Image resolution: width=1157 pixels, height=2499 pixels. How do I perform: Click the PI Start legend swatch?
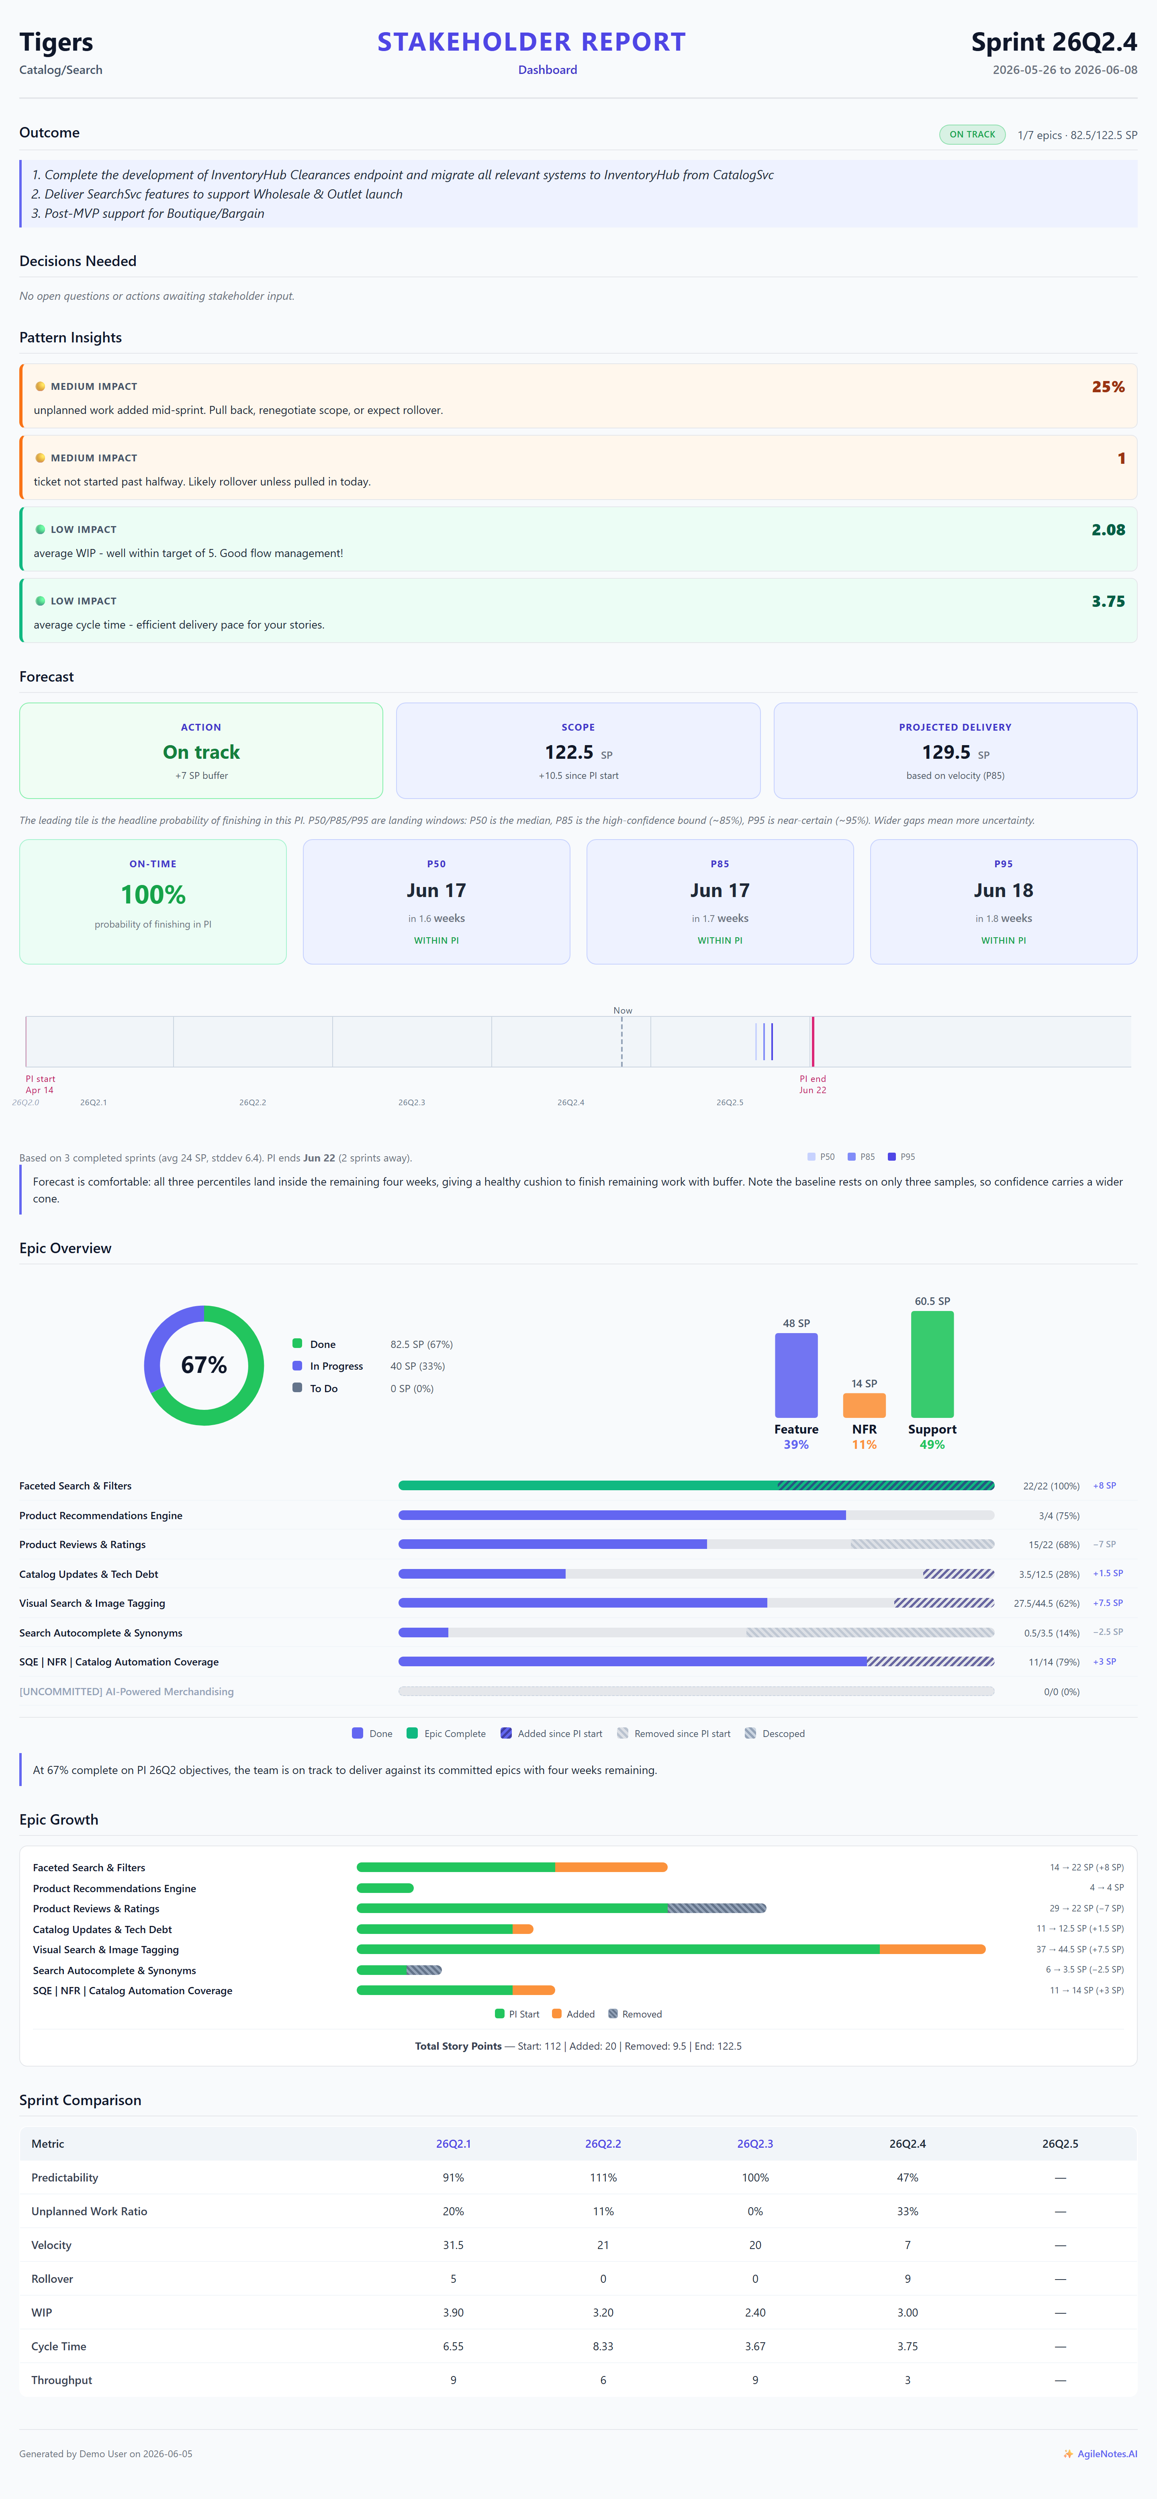tap(499, 2014)
